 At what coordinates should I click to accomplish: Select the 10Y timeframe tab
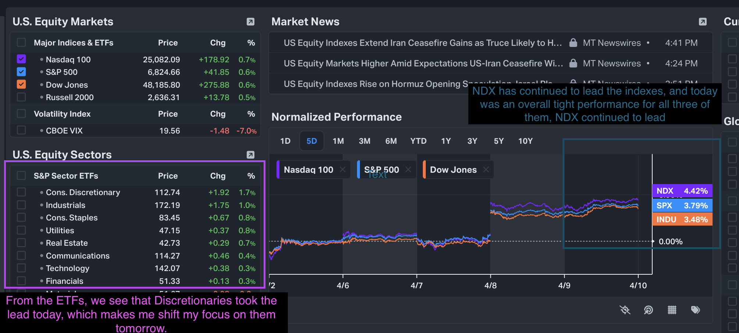coord(525,141)
